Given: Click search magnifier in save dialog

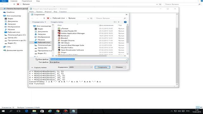Looking at the screenshot, I should tap(125, 18).
